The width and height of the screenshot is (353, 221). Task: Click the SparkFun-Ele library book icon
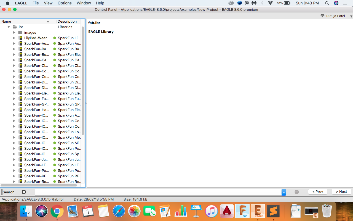pyautogui.click(x=20, y=93)
